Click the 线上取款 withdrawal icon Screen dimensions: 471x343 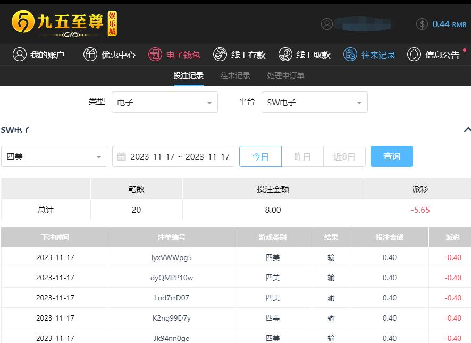(285, 54)
